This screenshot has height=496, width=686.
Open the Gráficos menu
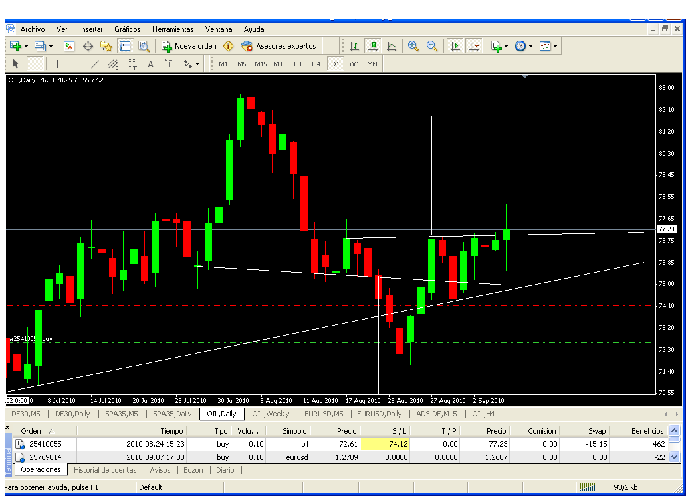[x=128, y=29]
